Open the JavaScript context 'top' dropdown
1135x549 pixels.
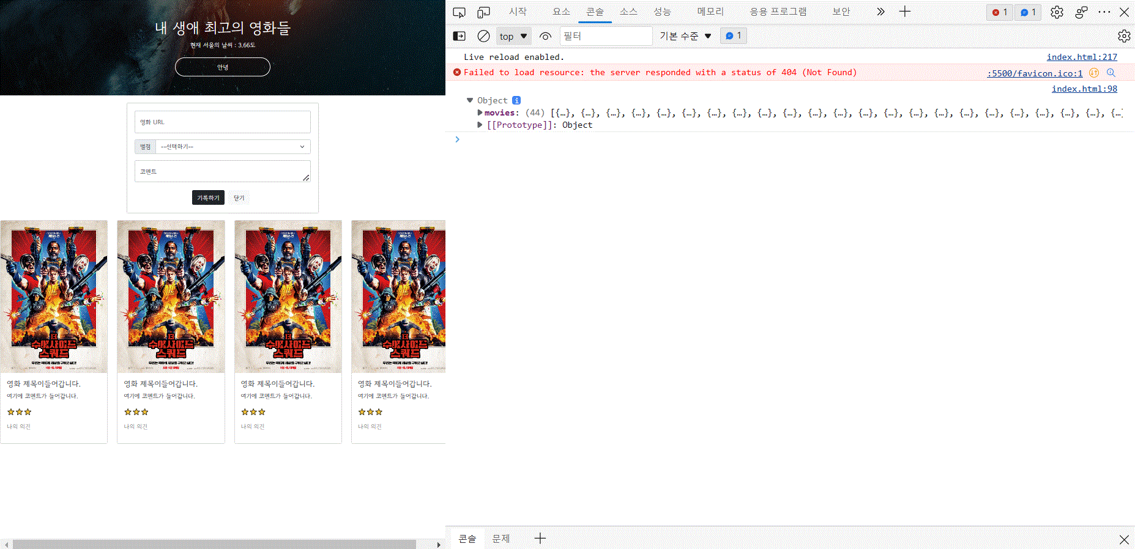point(513,36)
